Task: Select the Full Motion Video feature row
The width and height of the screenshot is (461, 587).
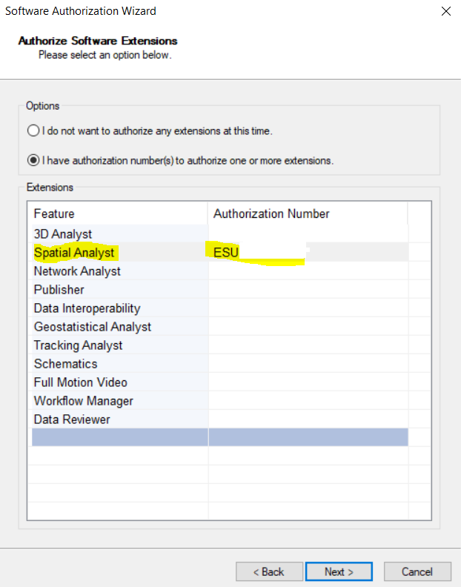Action: click(x=81, y=382)
